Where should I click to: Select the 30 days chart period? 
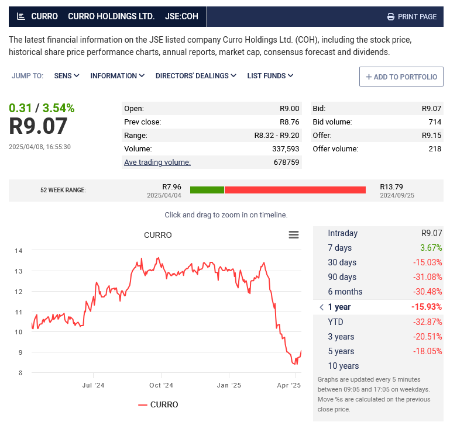[378, 262]
